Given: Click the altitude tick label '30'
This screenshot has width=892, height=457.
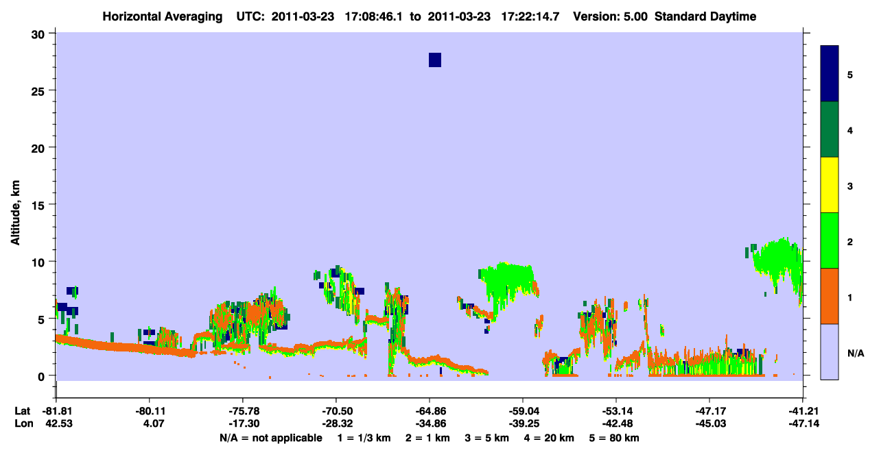Looking at the screenshot, I should tap(39, 34).
